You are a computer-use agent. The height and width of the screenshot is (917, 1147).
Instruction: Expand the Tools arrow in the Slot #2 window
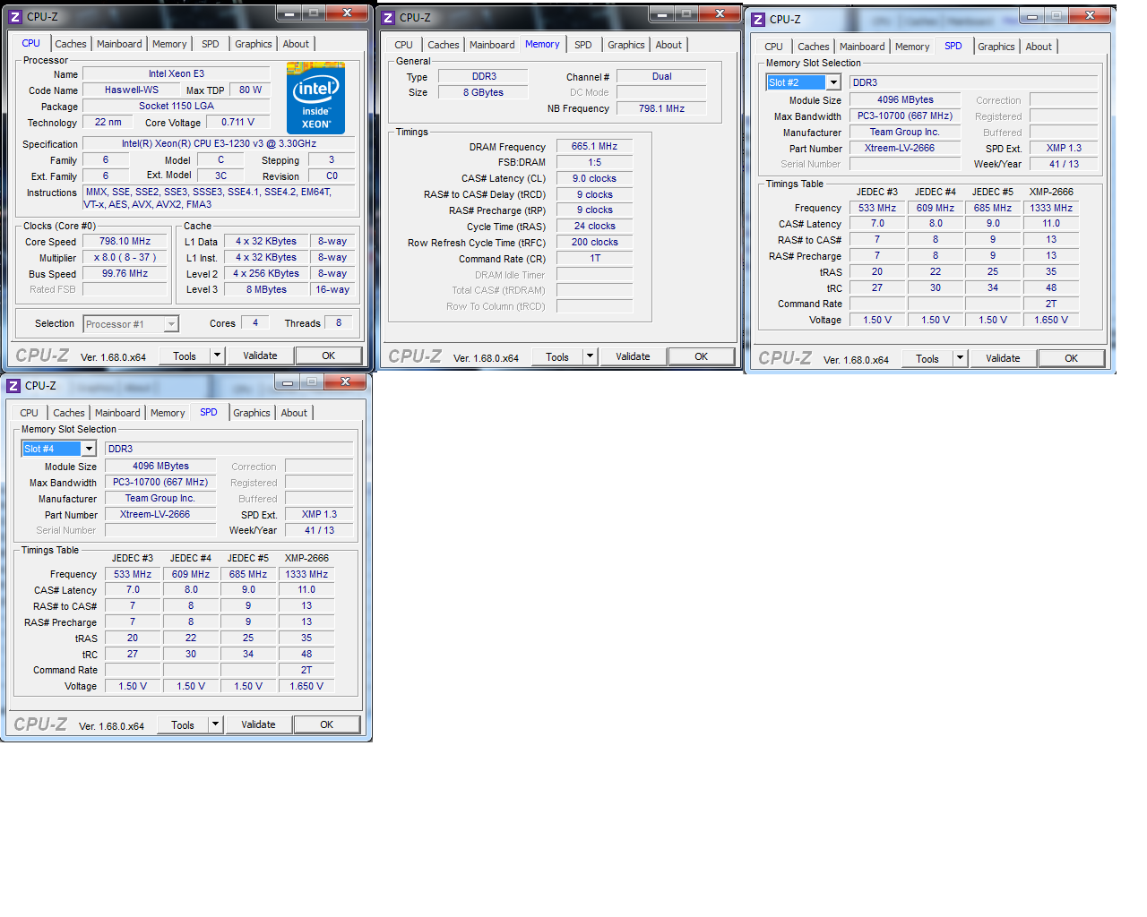[960, 358]
